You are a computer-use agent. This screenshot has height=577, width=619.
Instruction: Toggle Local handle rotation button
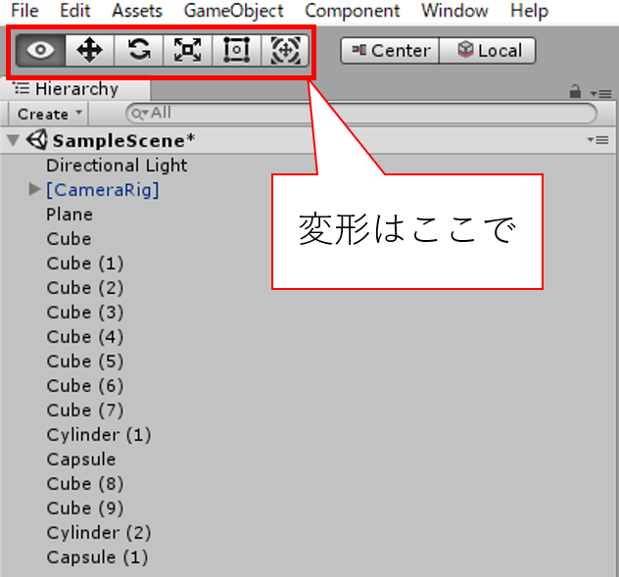pos(488,51)
